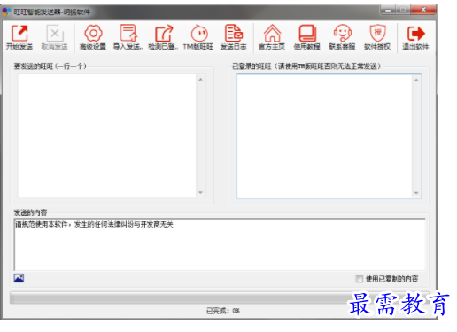
Task: Click the 开始发送 start sending icon
Action: click(19, 34)
